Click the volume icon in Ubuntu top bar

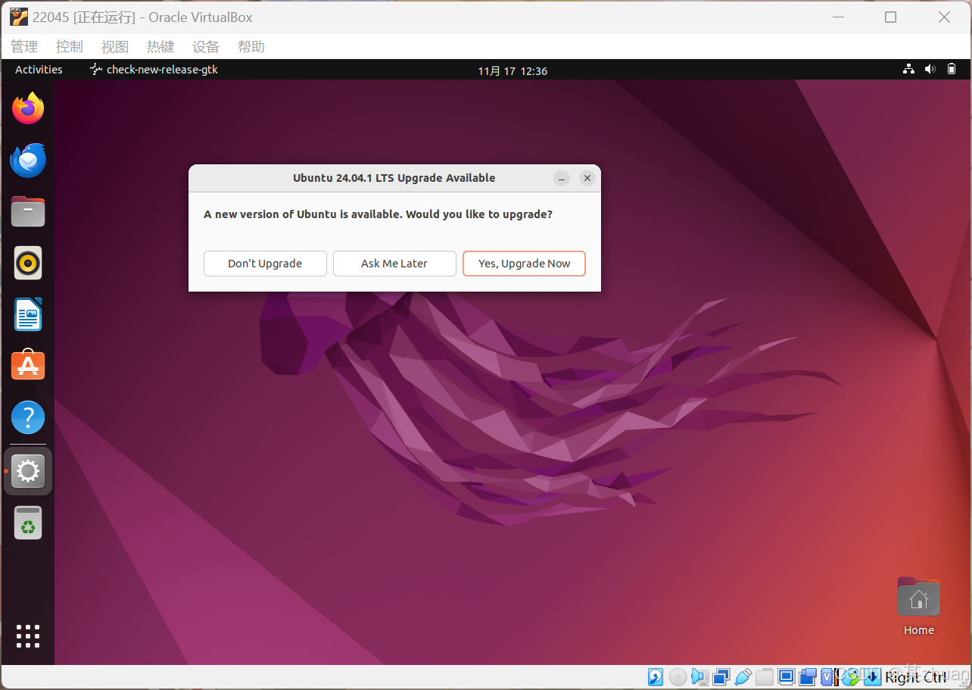tap(930, 70)
